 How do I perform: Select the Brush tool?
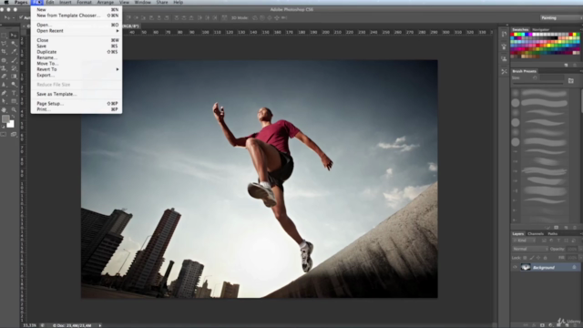click(14, 60)
